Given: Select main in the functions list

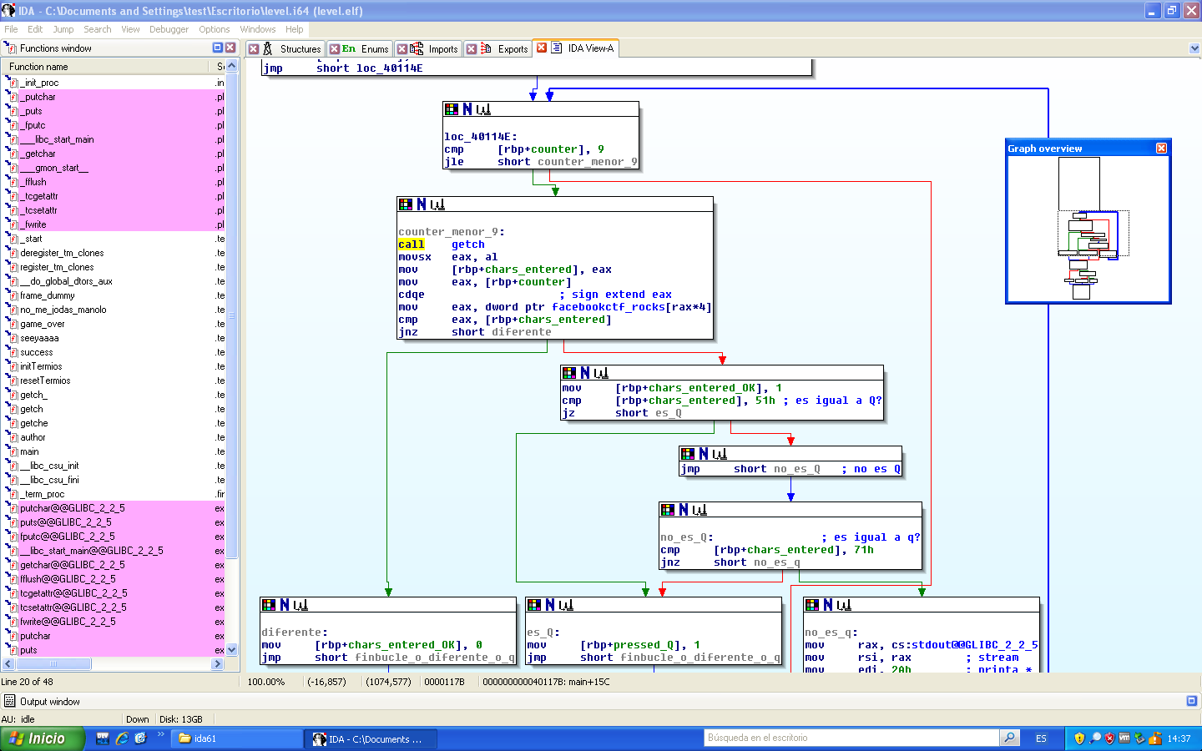Looking at the screenshot, I should (x=29, y=451).
